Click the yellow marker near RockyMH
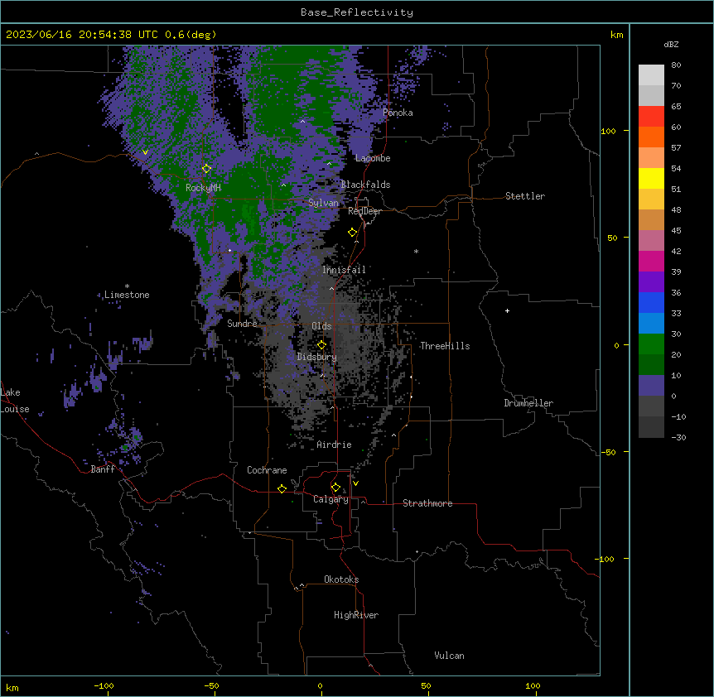Viewport: 714px width, 697px height. 206,169
